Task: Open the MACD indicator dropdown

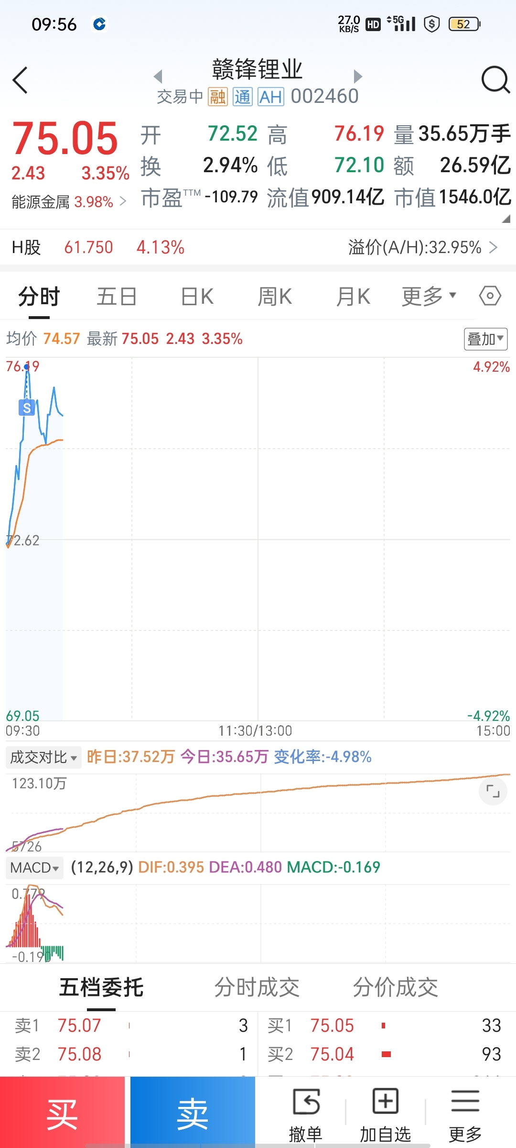Action: point(35,867)
